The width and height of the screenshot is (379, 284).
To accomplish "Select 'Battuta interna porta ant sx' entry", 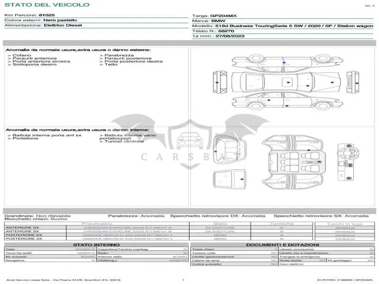I will tap(45, 135).
